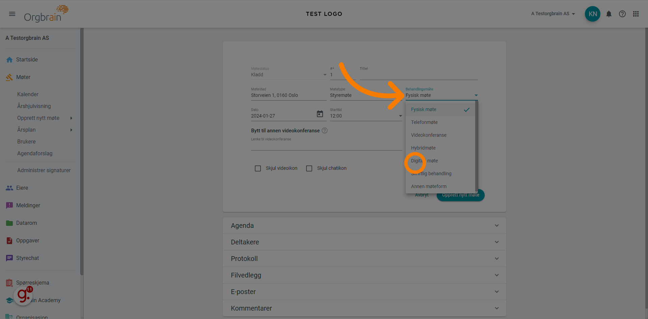The width and height of the screenshot is (648, 319).
Task: Select Fysisk møte option
Action: [x=440, y=110]
